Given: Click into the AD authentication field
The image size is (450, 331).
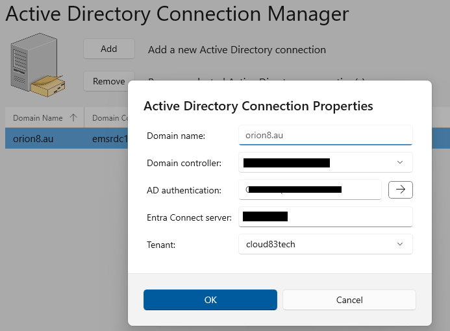Looking at the screenshot, I should coord(310,190).
